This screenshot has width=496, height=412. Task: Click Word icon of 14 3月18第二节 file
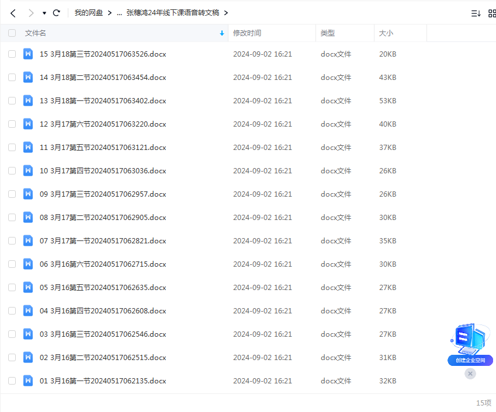click(28, 77)
